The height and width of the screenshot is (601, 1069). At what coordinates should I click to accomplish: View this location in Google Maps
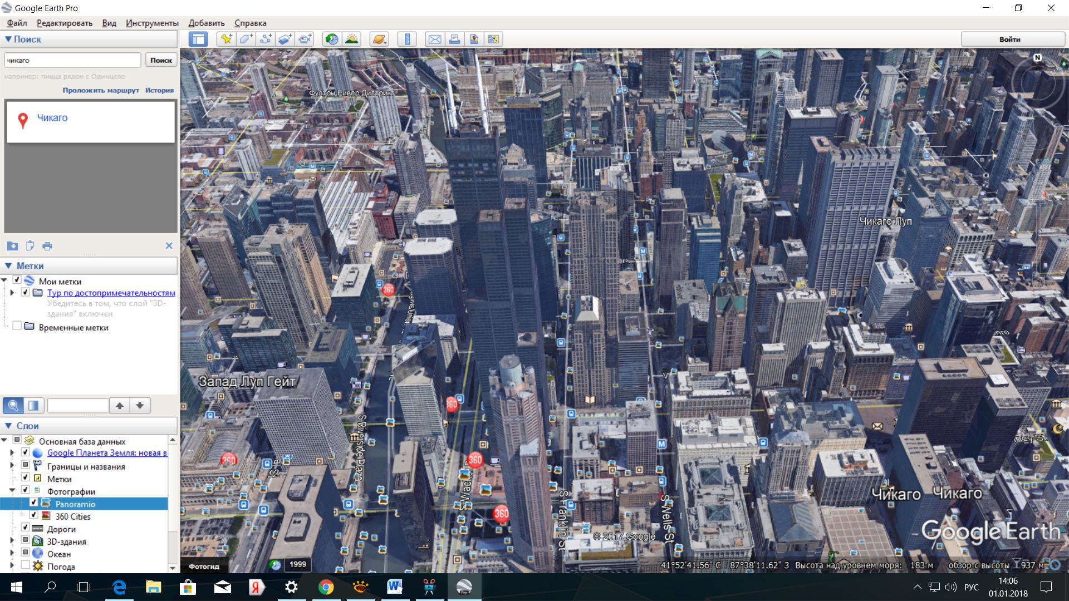click(493, 39)
